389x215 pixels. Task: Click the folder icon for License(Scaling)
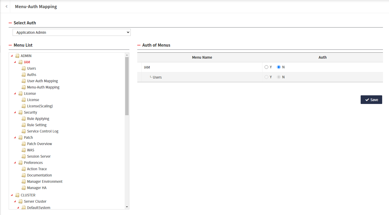[x=24, y=106]
